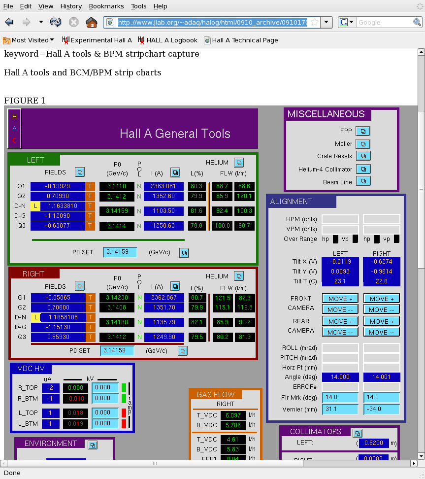Click the green R_TOP HV status indicator
Image resolution: width=425 pixels, height=479 pixels.
point(124,388)
